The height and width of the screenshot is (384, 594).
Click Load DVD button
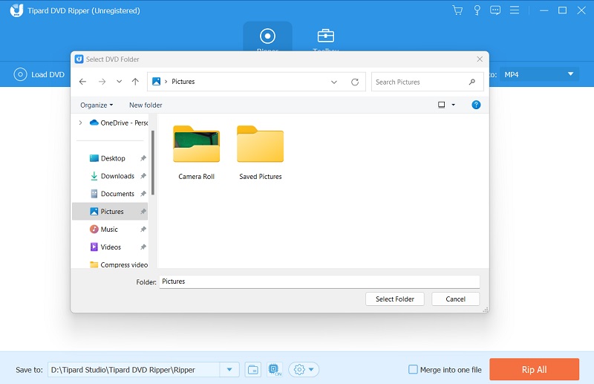[x=39, y=74]
